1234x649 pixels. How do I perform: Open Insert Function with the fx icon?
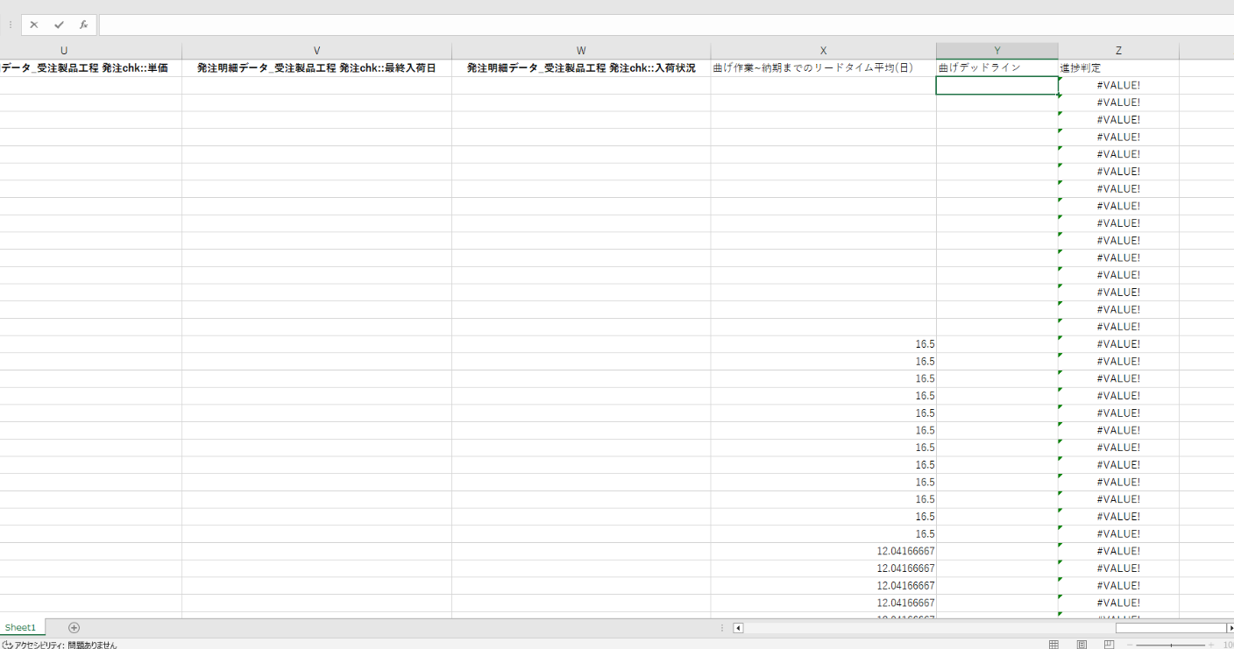pos(83,25)
